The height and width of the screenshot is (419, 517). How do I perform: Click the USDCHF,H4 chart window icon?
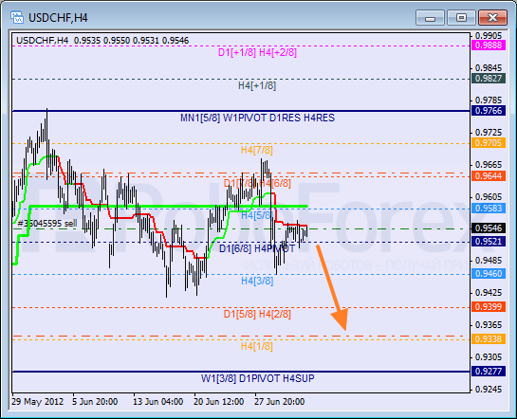pyautogui.click(x=17, y=17)
